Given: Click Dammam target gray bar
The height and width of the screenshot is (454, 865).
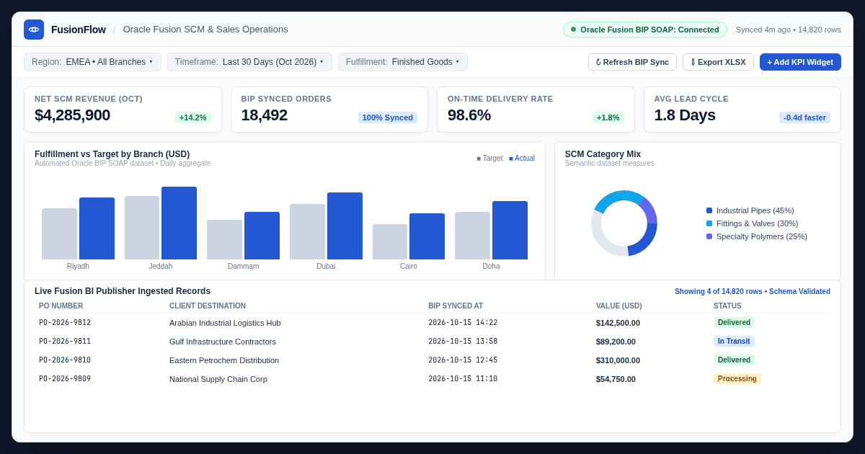Looking at the screenshot, I should pos(224,239).
